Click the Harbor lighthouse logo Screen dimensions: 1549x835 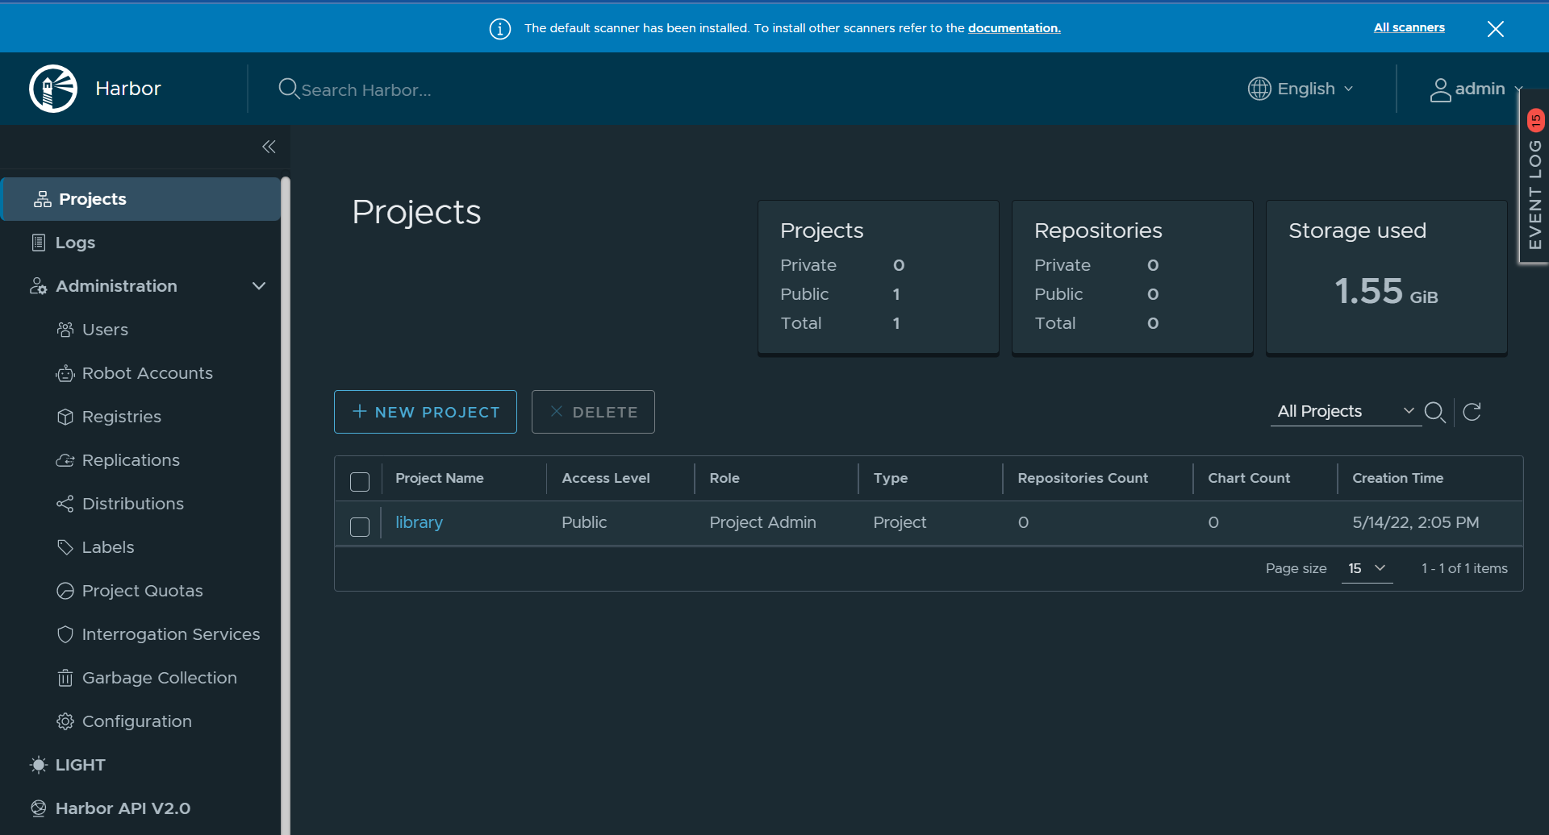pyautogui.click(x=53, y=89)
